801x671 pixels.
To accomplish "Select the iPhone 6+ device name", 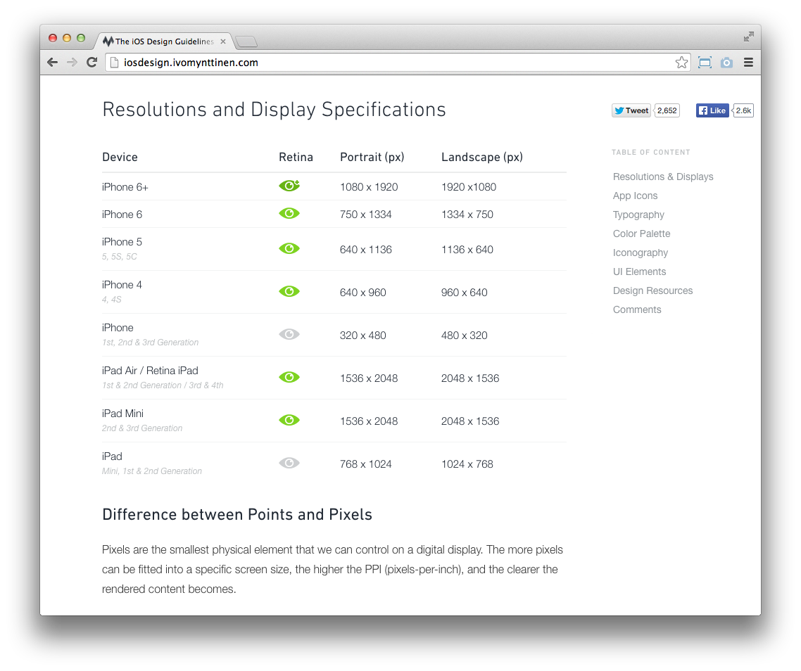I will pos(125,187).
